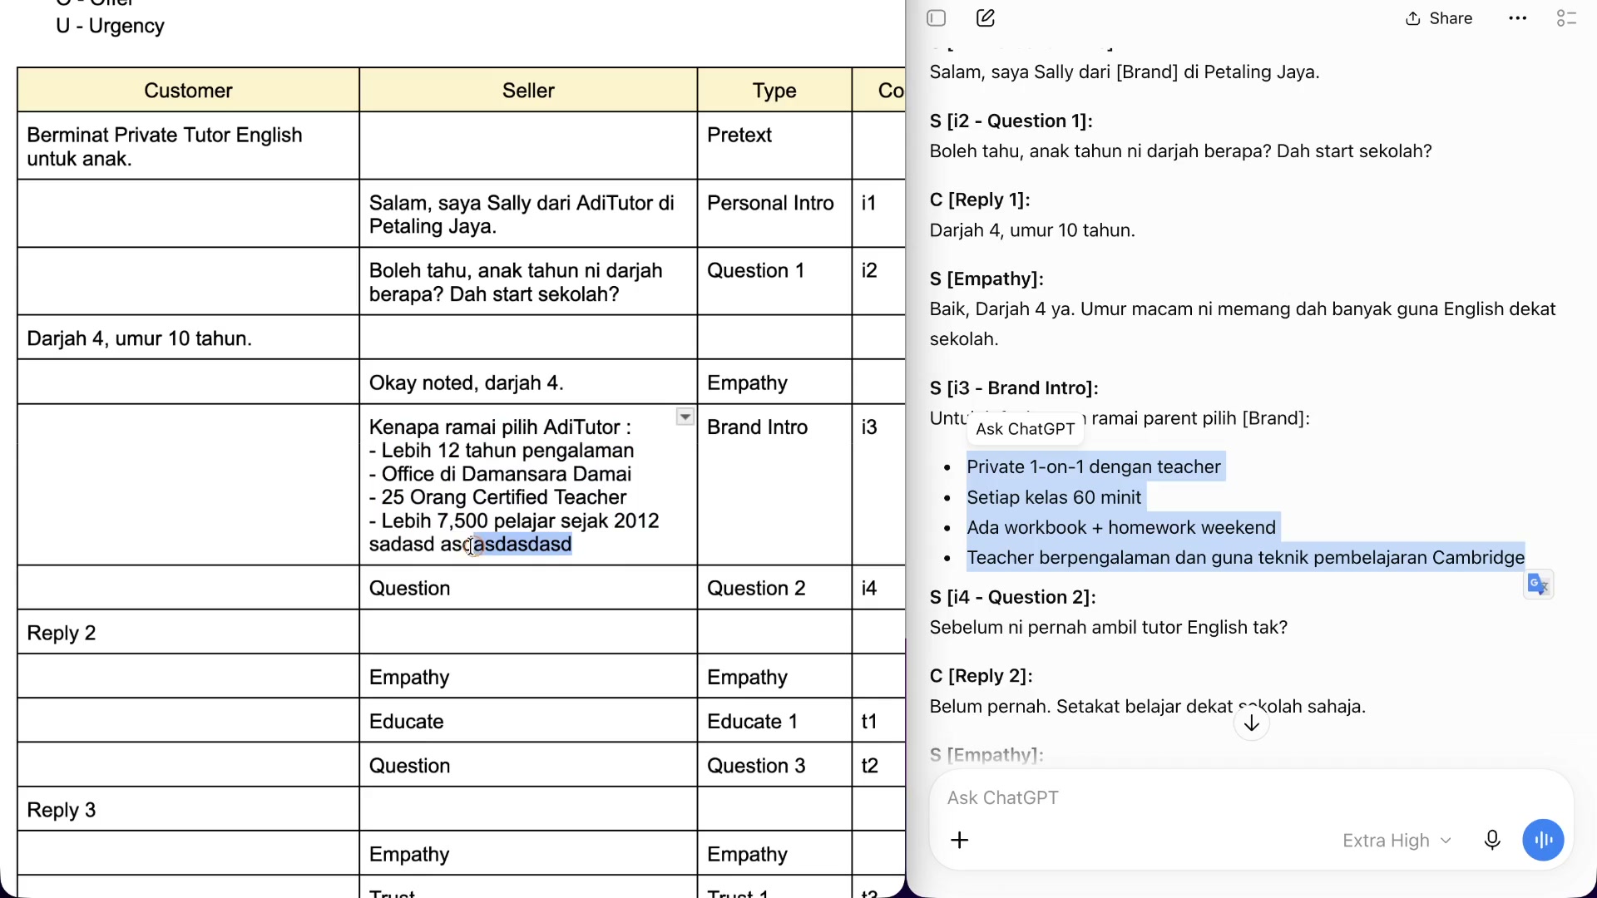Toggle the ChatGPT sidebar panel icon

[937, 18]
